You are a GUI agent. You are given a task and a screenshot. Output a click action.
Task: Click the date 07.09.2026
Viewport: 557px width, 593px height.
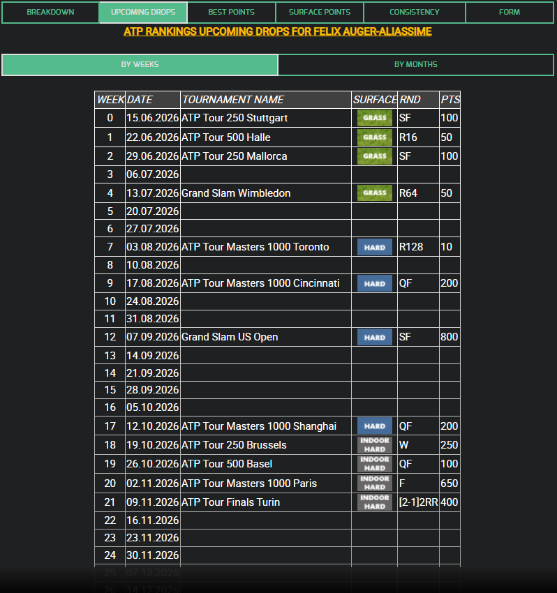pos(152,337)
